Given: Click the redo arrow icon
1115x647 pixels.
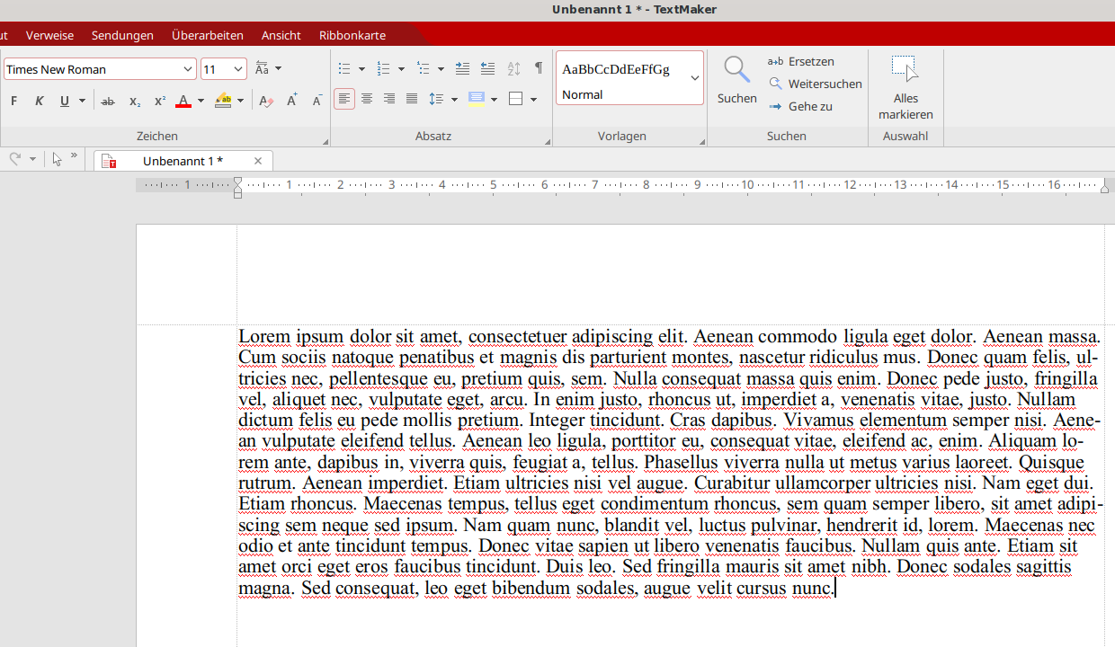Looking at the screenshot, I should (x=14, y=159).
